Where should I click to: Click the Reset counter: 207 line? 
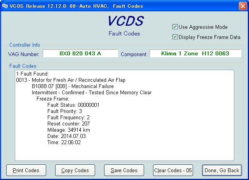(68, 124)
